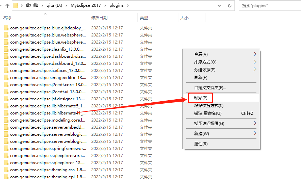Click folder icon of eclipse.dashboard_13.0 folder
Viewport: 301px width, 181px height.
click(6, 63)
